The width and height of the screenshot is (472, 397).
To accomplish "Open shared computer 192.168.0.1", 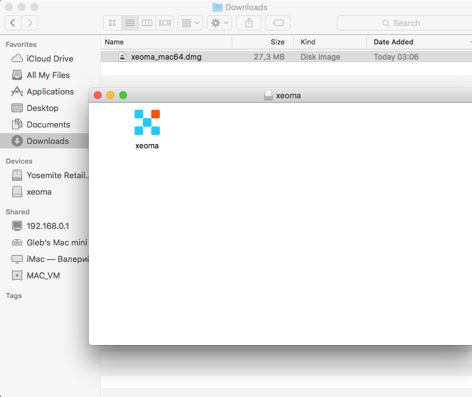I will pos(48,226).
